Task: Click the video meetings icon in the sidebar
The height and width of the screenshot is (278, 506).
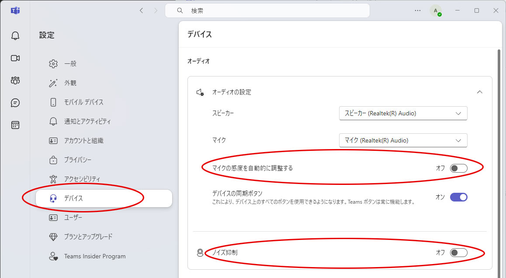Action: [15, 58]
